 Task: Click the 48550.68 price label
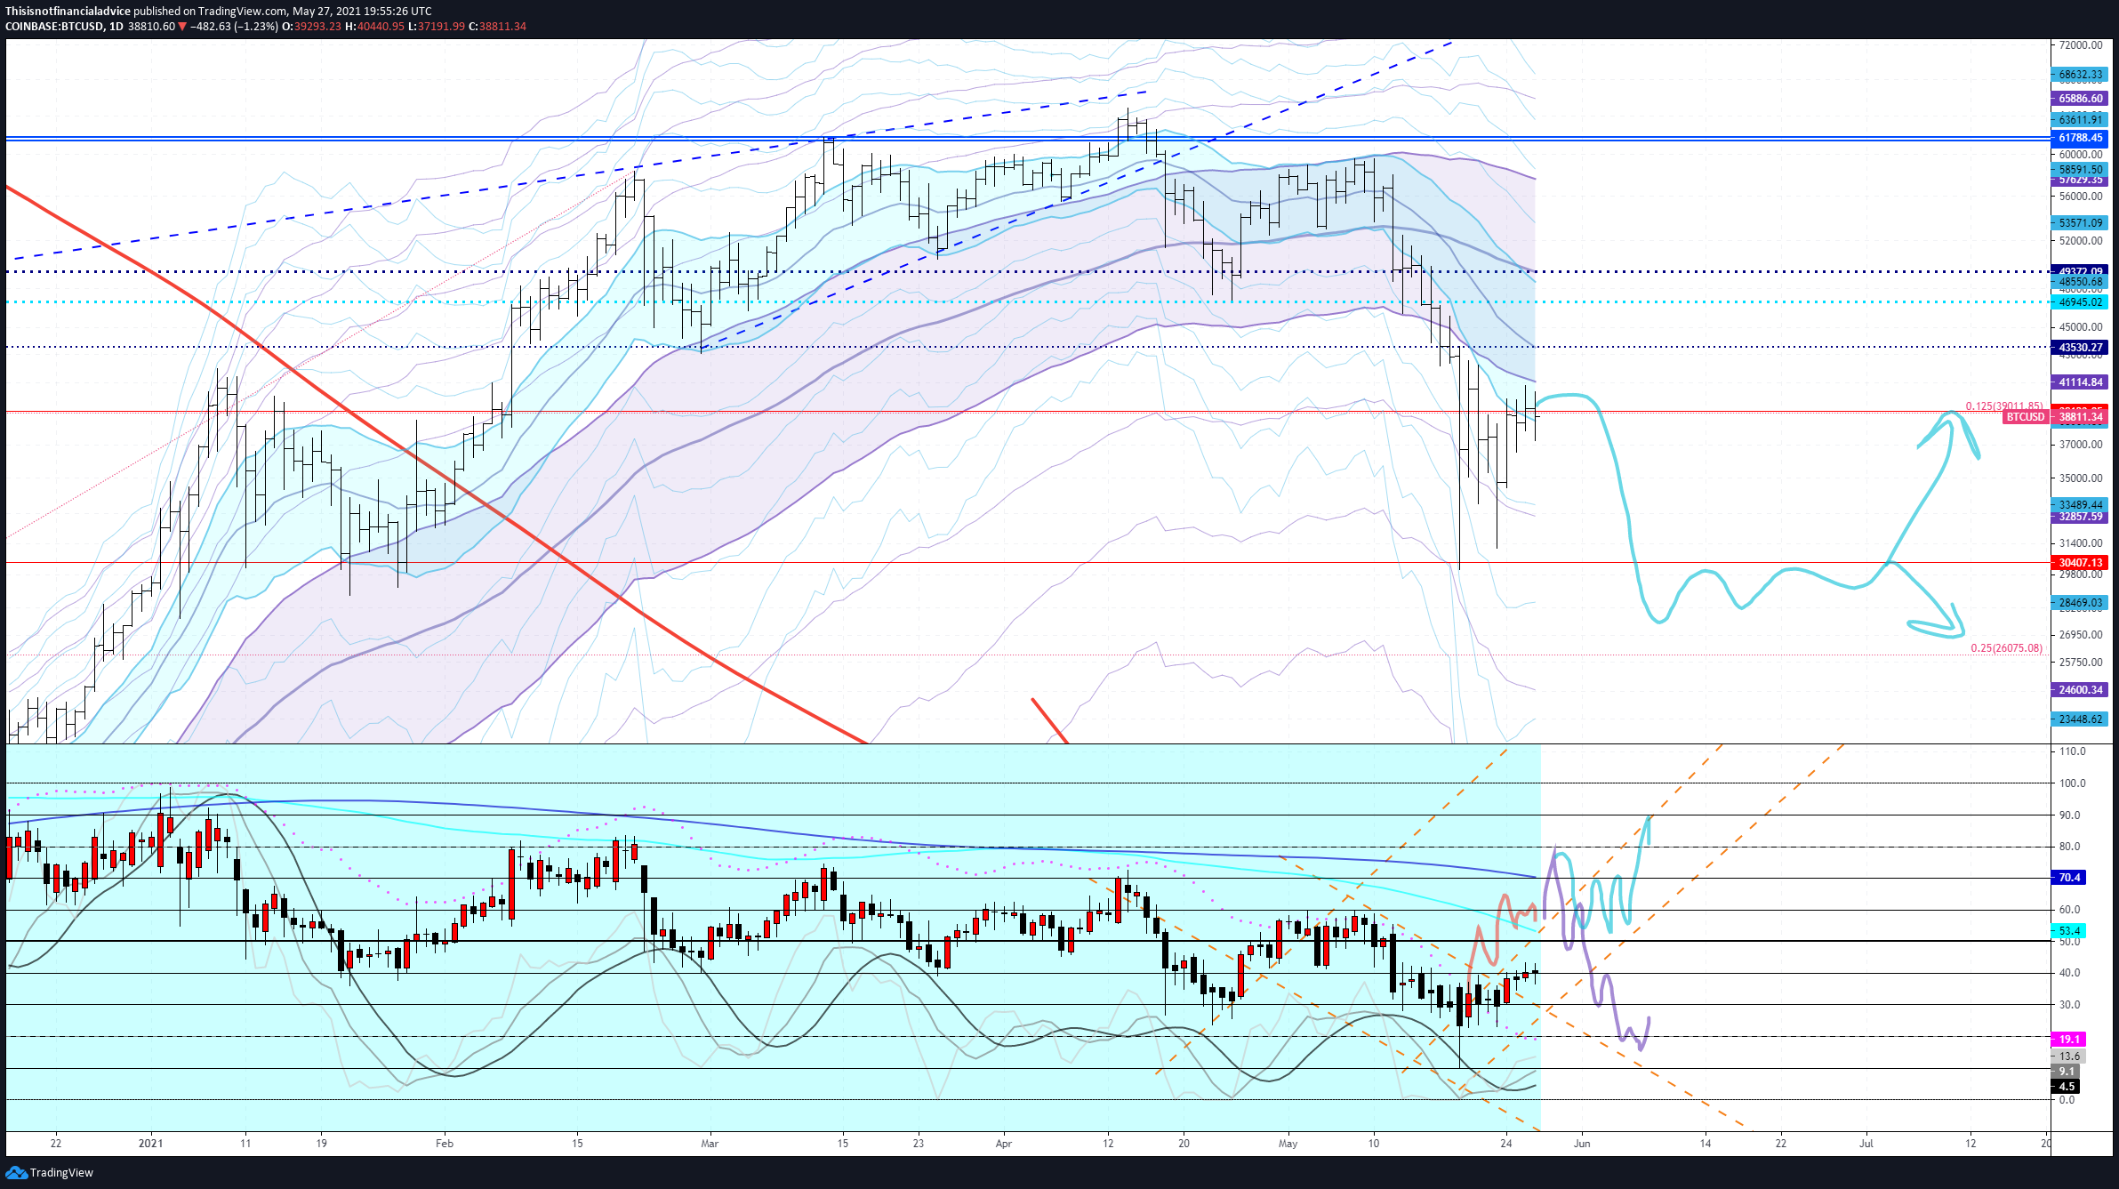click(x=2080, y=282)
